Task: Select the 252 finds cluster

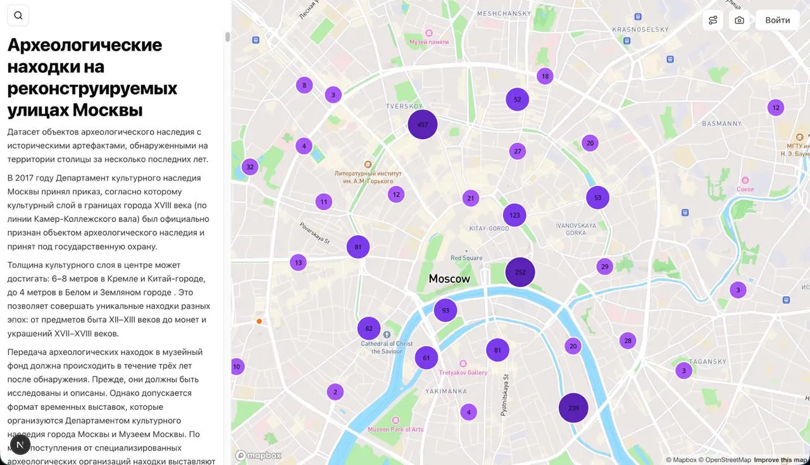Action: pos(520,272)
